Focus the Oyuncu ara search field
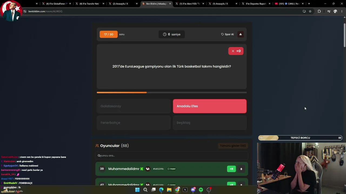Screen dimensions: 346x194 [172, 155]
